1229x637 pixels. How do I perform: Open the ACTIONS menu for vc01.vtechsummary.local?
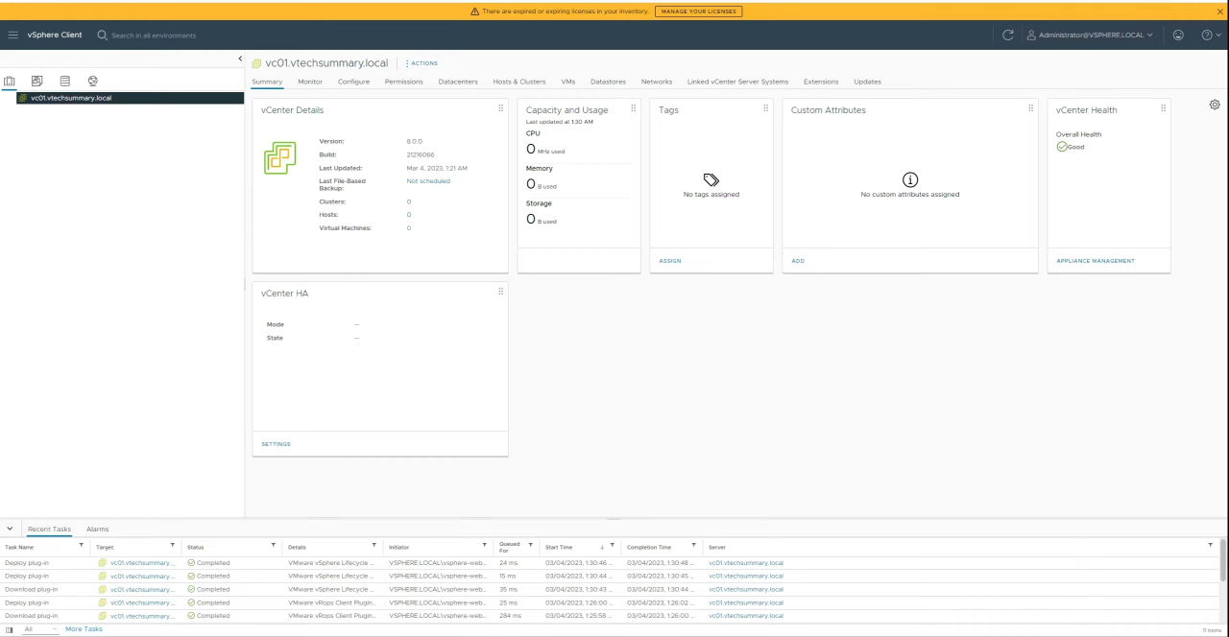[422, 63]
